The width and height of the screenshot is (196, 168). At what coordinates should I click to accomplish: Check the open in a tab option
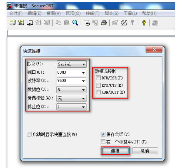point(103,142)
